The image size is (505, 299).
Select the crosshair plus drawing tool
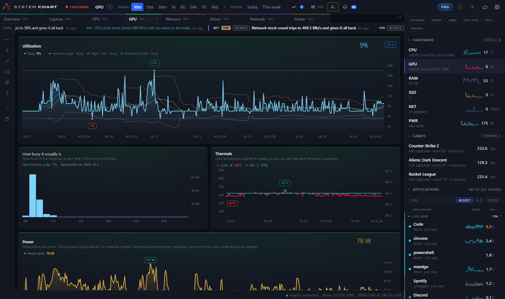7,50
